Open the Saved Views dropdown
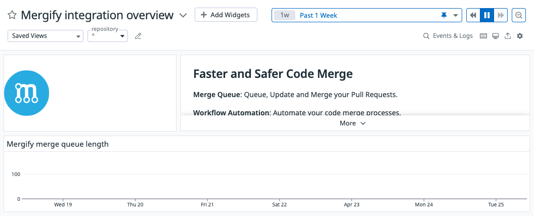 coord(46,36)
